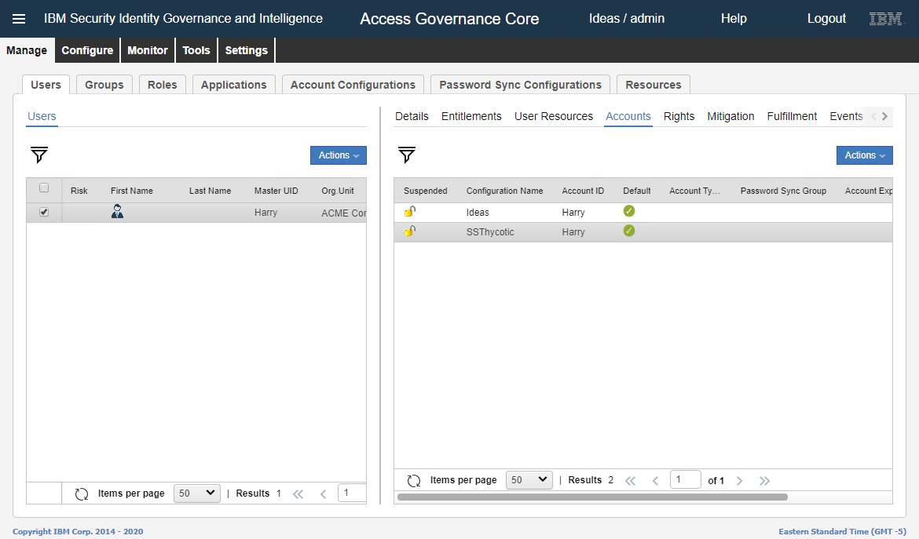This screenshot has height=539, width=919.
Task: Select the Ideas configuration name cell
Action: coord(478,213)
